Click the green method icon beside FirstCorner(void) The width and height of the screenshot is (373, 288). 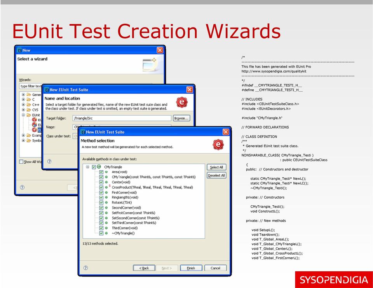click(x=106, y=193)
